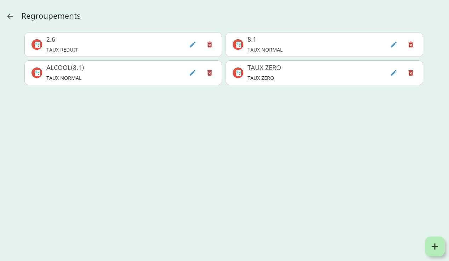
Task: Select the 8.1 title text
Action: (x=252, y=40)
